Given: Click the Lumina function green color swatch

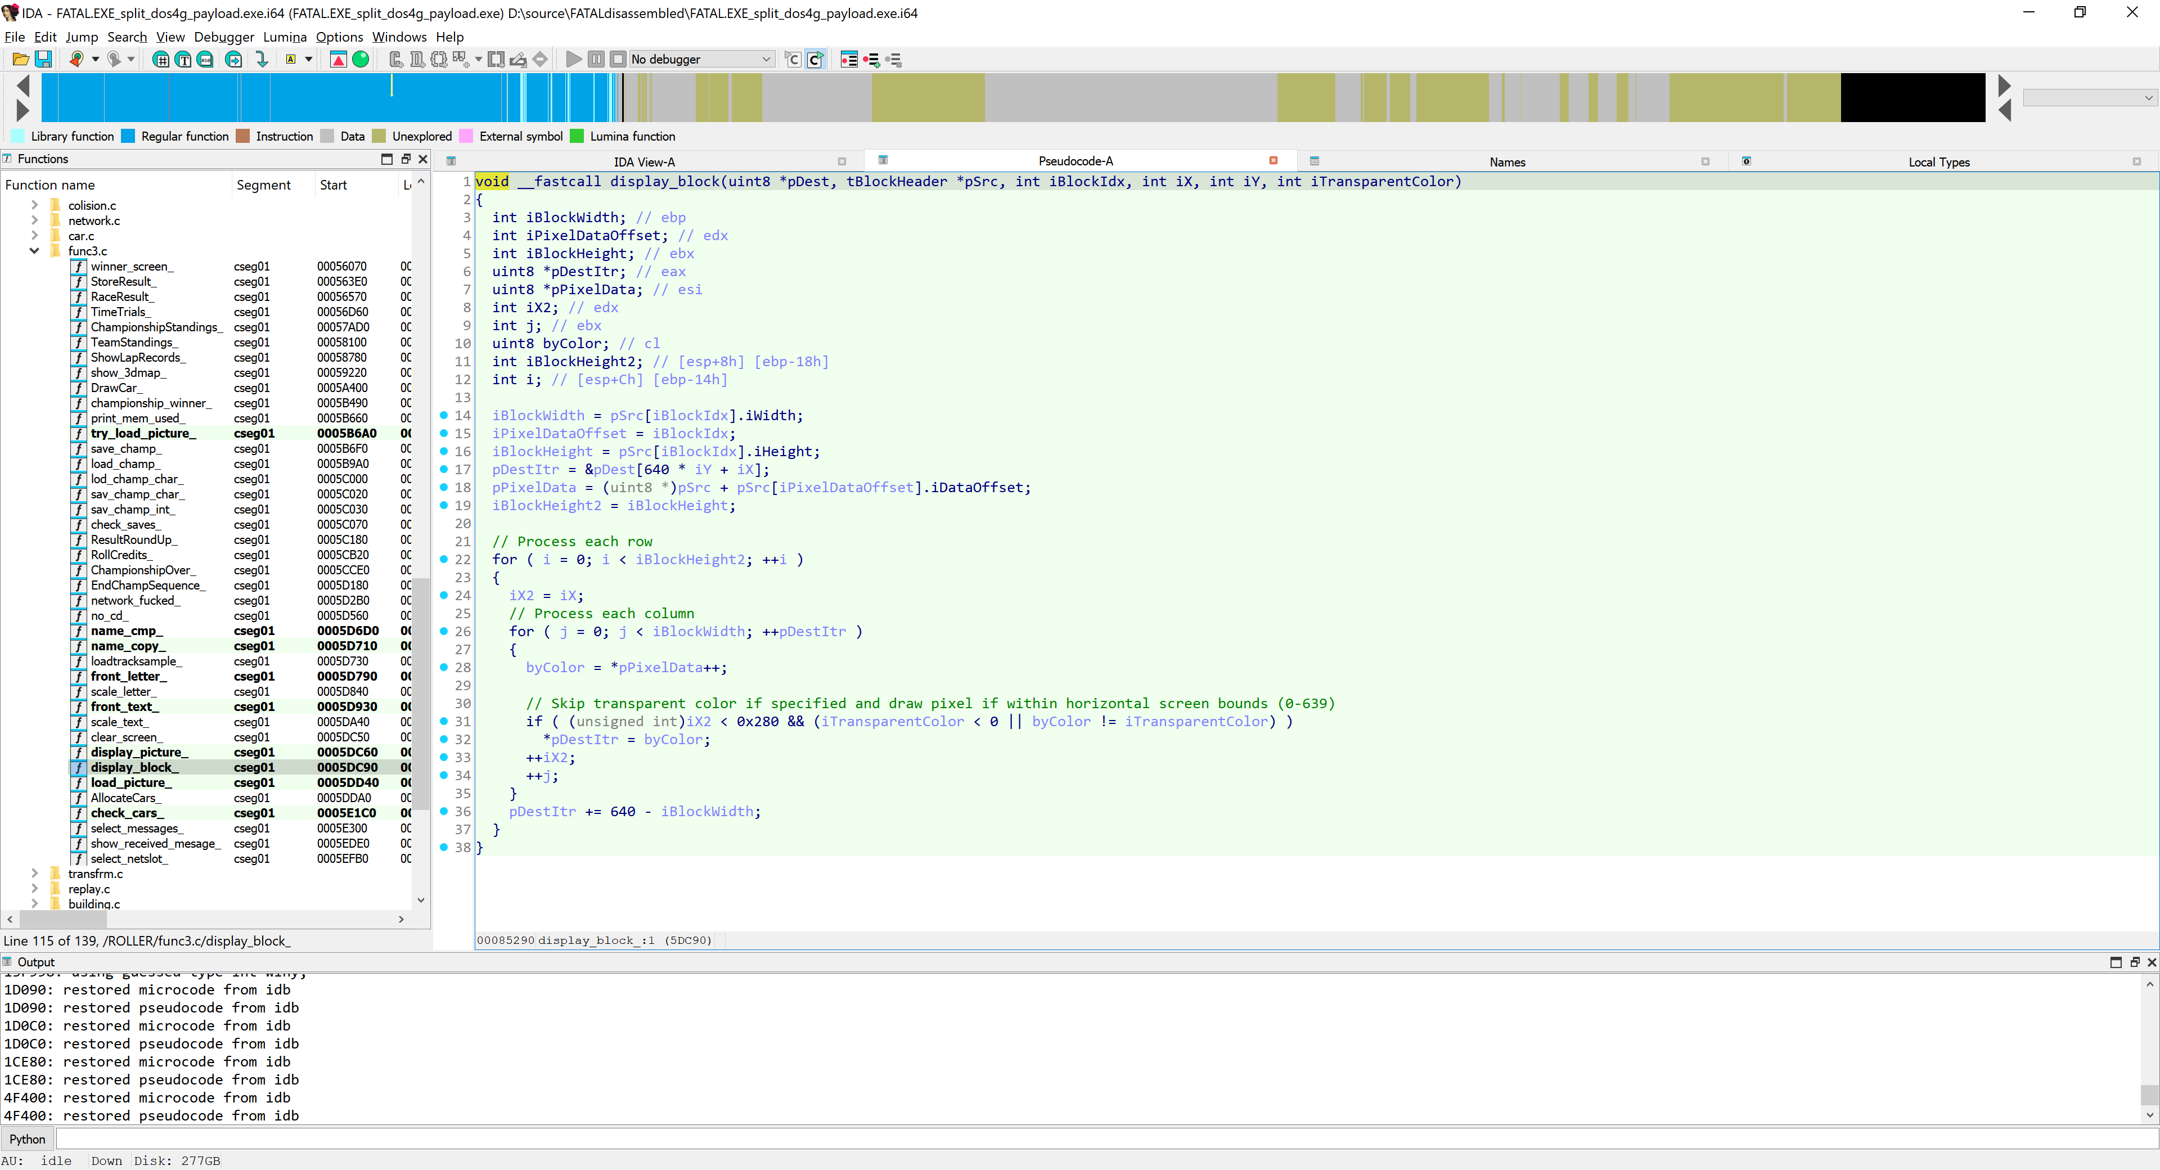Looking at the screenshot, I should point(576,136).
